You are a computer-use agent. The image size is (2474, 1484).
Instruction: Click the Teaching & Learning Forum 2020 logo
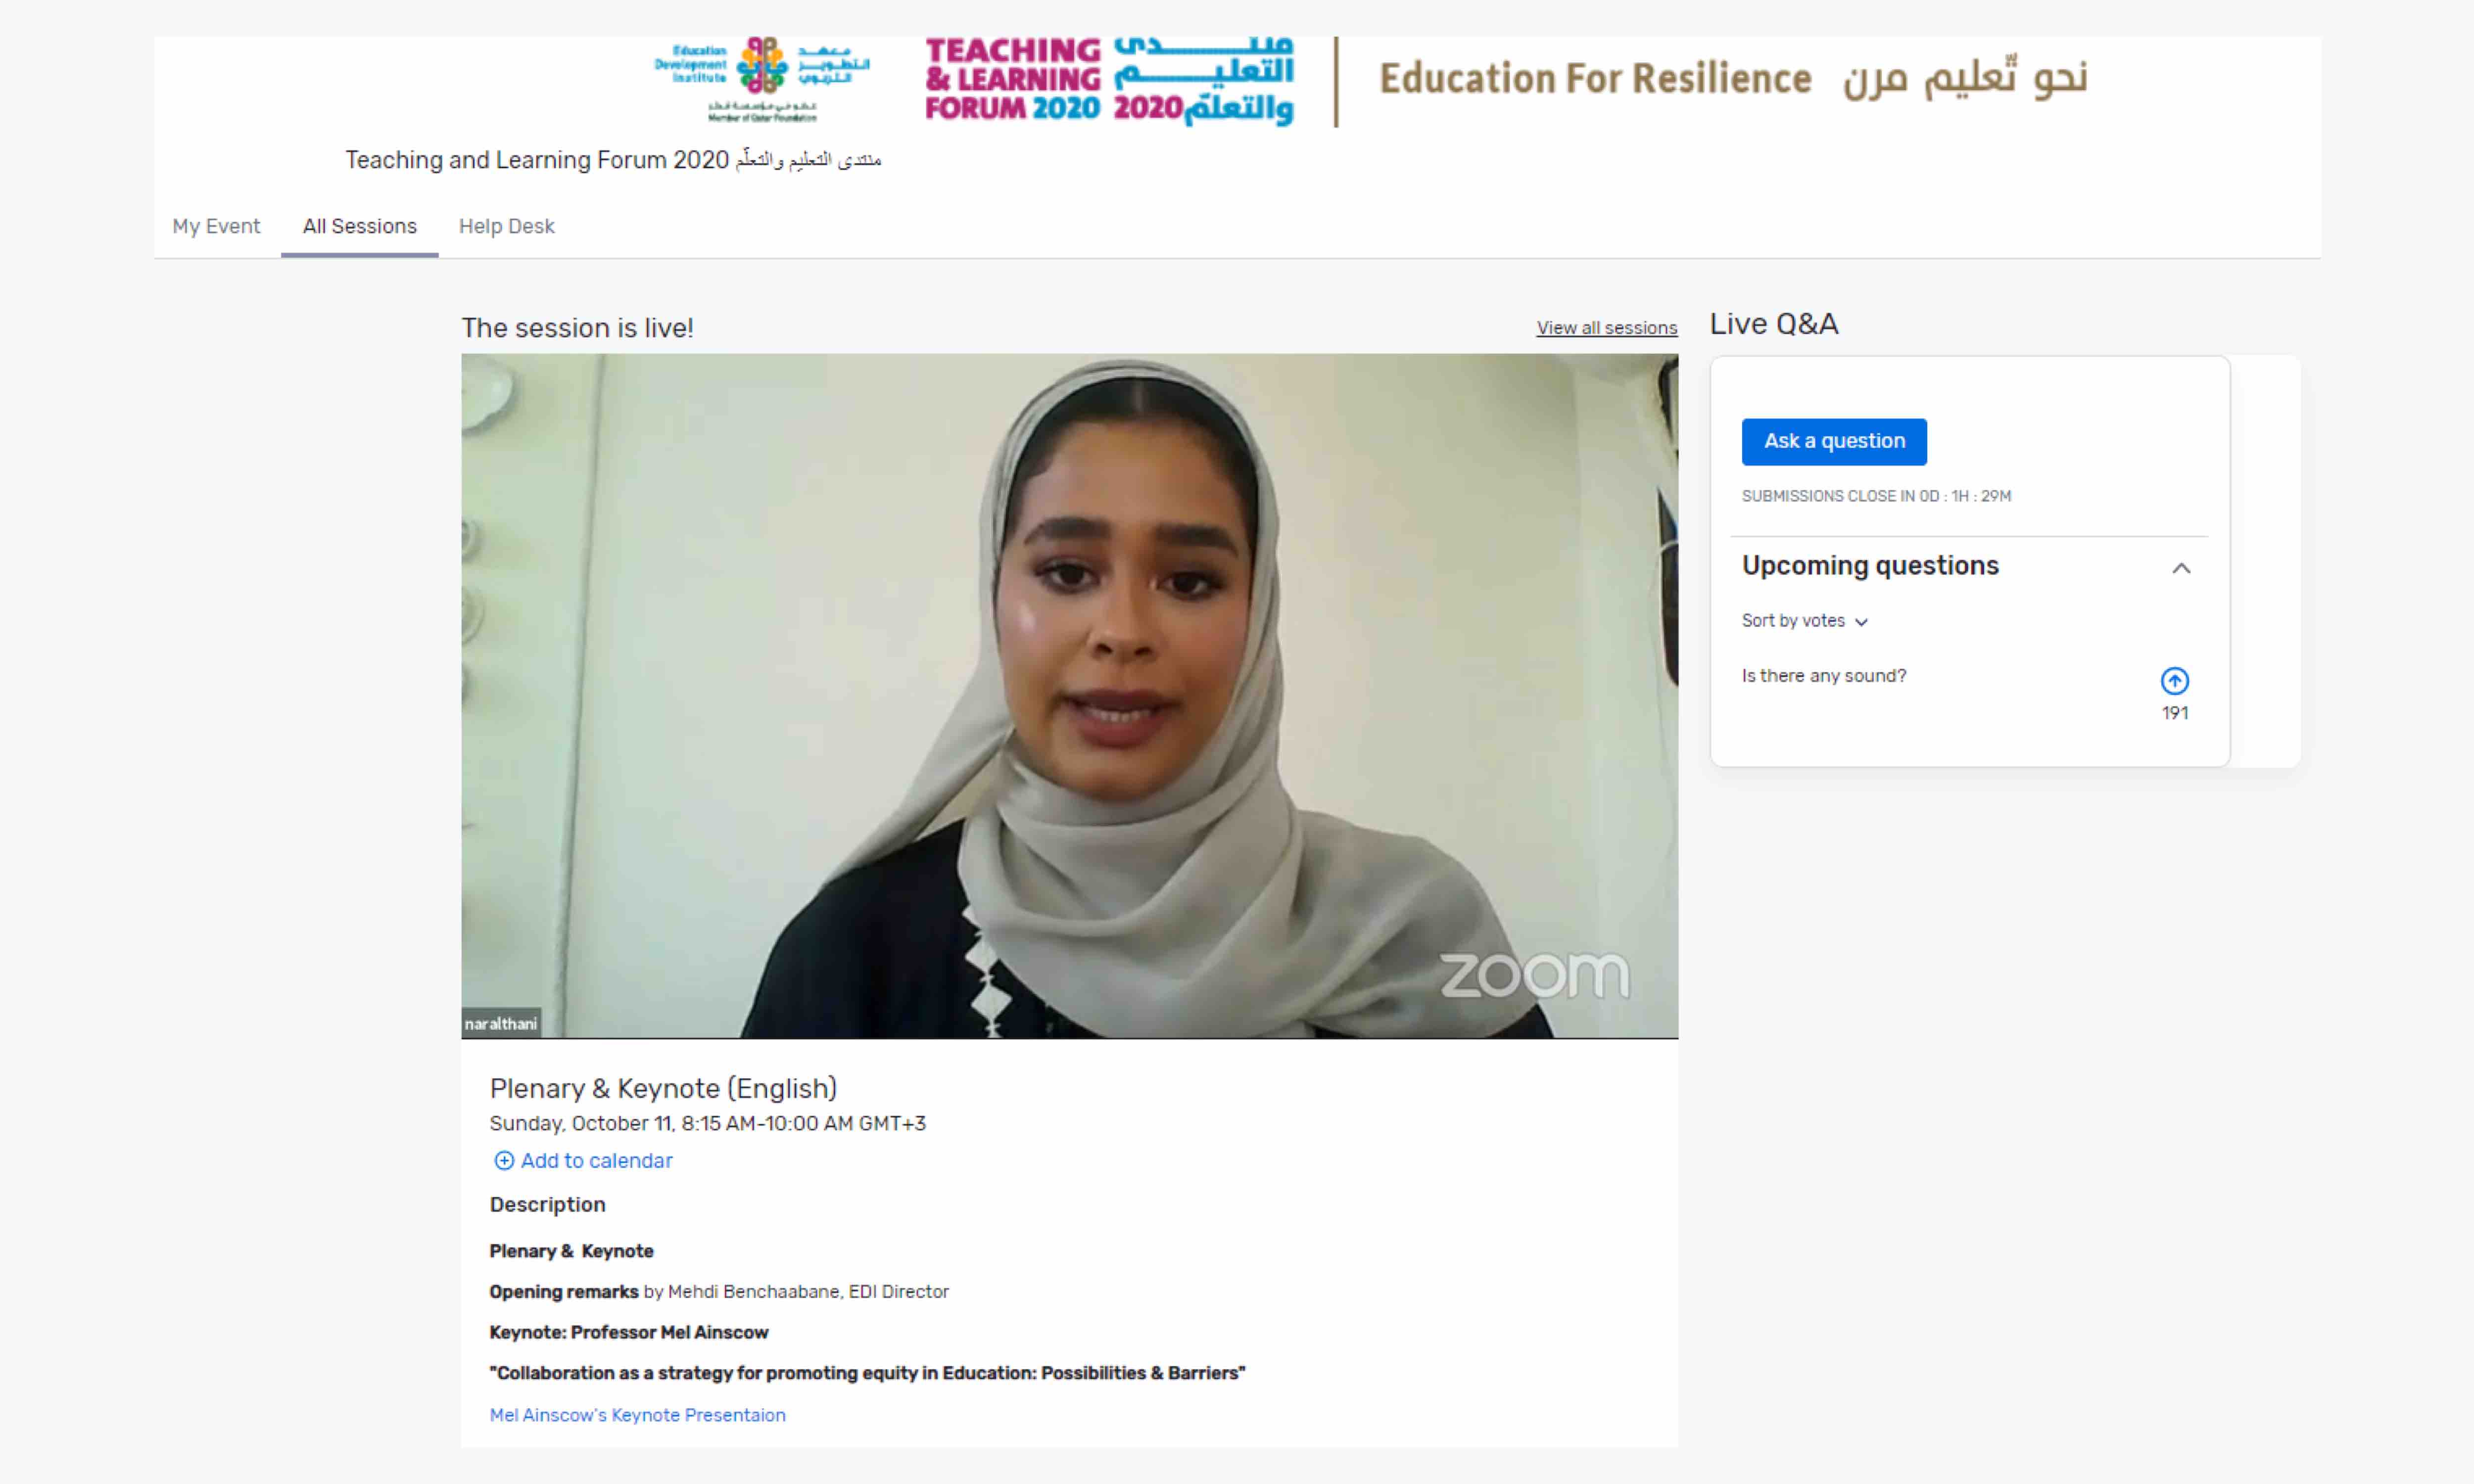[1109, 81]
